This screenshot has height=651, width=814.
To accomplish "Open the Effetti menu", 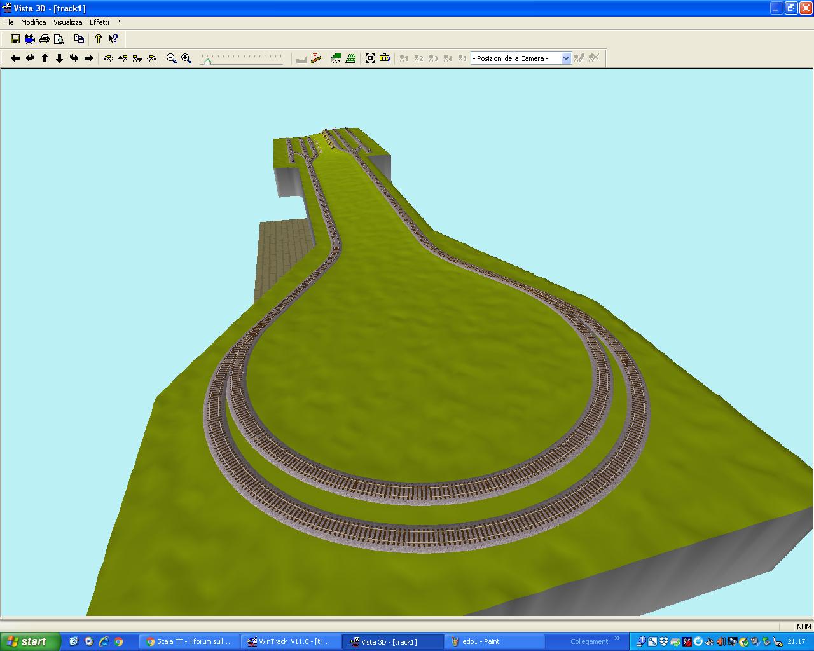I will [x=99, y=22].
